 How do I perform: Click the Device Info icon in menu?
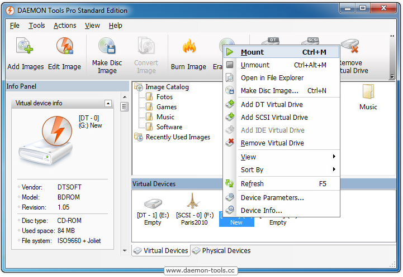coord(230,210)
